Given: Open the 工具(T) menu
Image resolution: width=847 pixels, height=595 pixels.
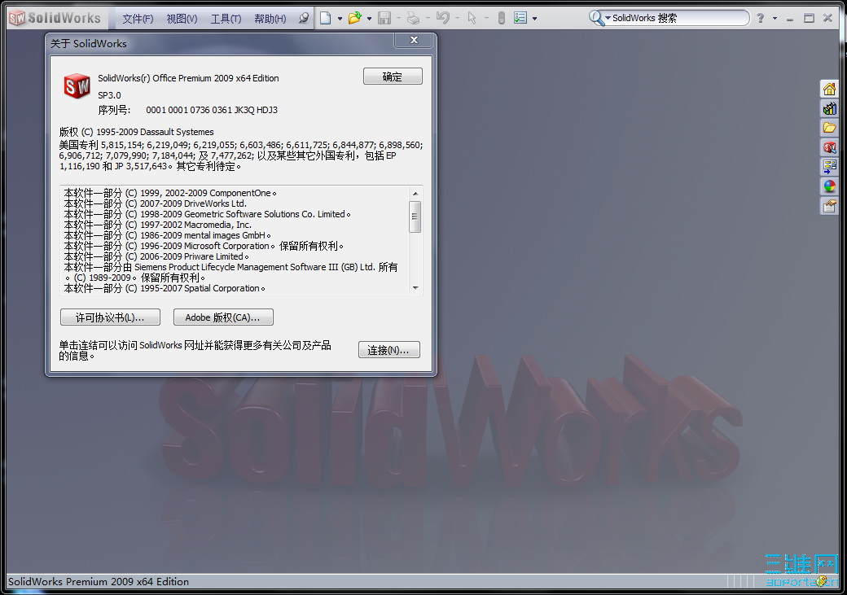Looking at the screenshot, I should coord(226,19).
